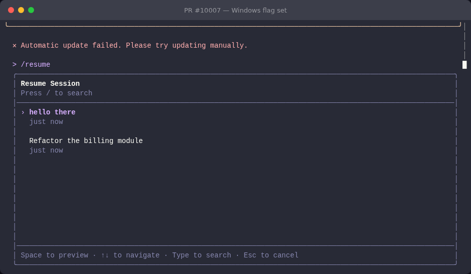Click the selection chevron beside hello there

(x=23, y=112)
